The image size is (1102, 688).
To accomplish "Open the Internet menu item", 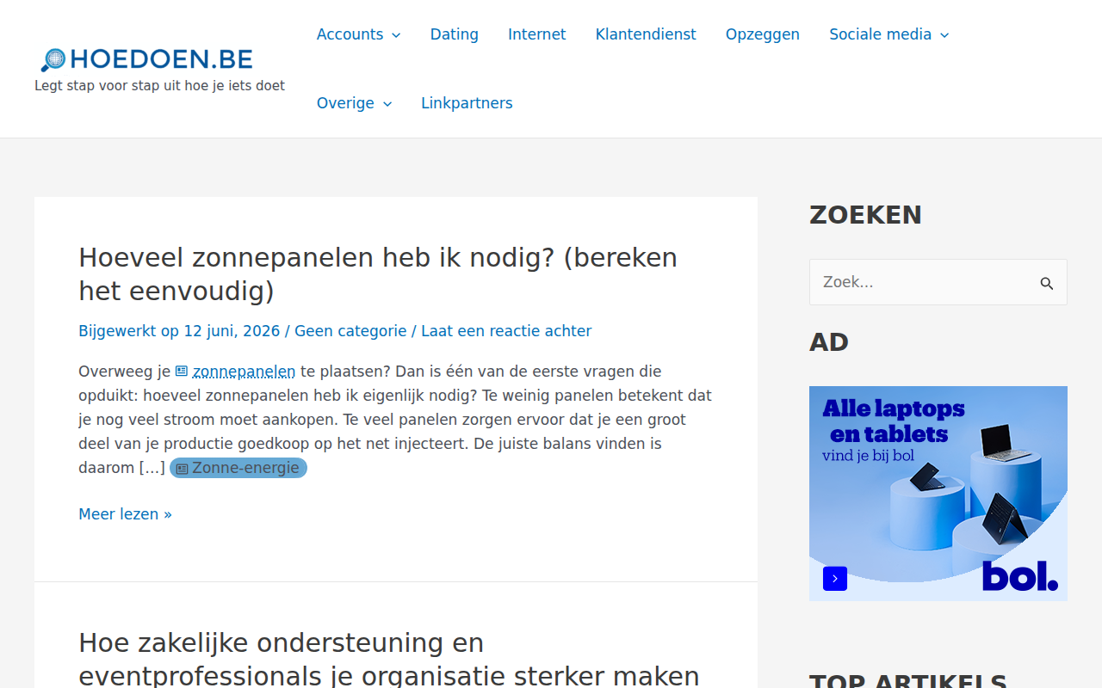I will [537, 34].
